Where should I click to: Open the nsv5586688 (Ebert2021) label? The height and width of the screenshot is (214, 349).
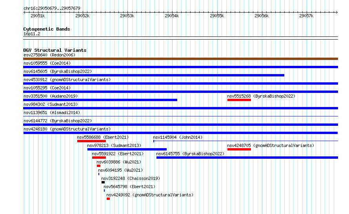pos(103,137)
